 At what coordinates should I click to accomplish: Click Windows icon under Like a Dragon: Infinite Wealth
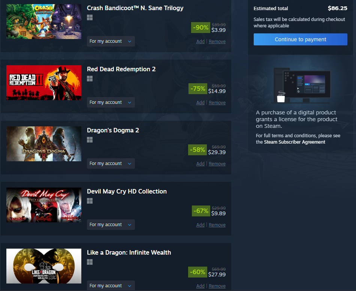pyautogui.click(x=90, y=262)
